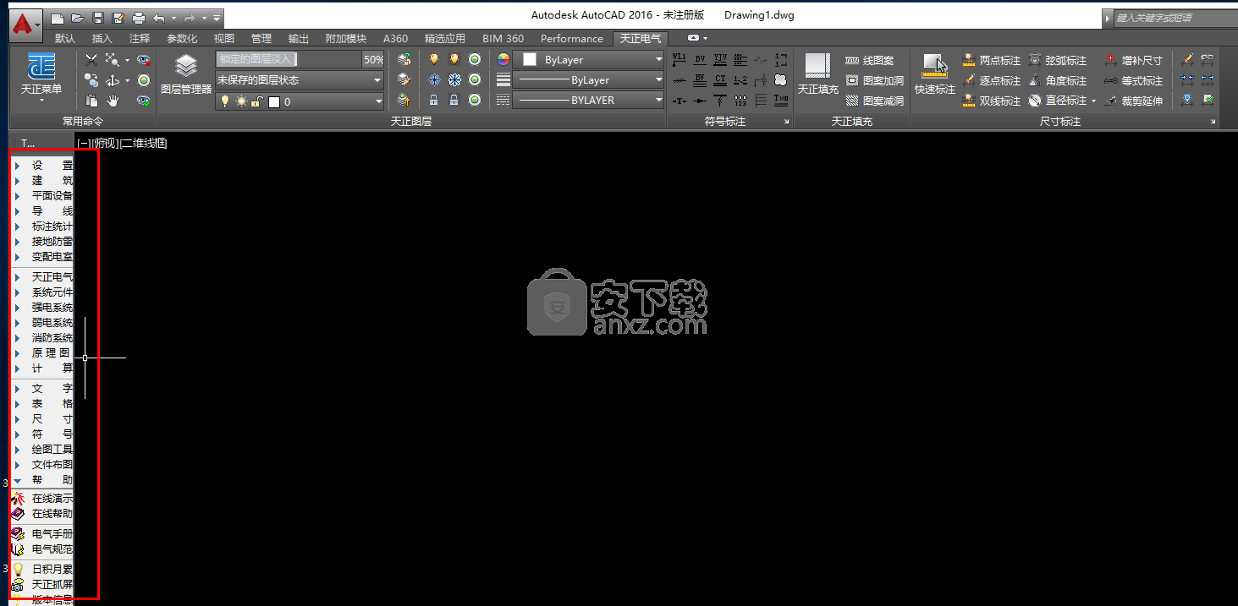Click the keyword search input field
The height and width of the screenshot is (606, 1238).
1175,17
